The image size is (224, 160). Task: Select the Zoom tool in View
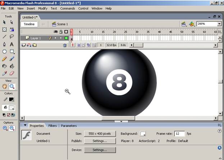coord(12,86)
